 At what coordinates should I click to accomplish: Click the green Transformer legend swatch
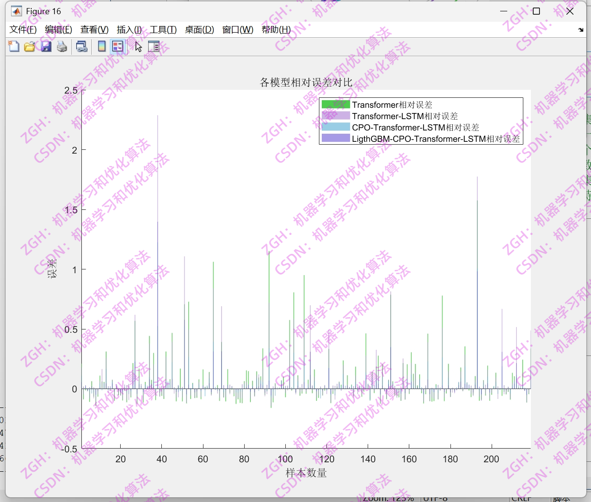335,104
